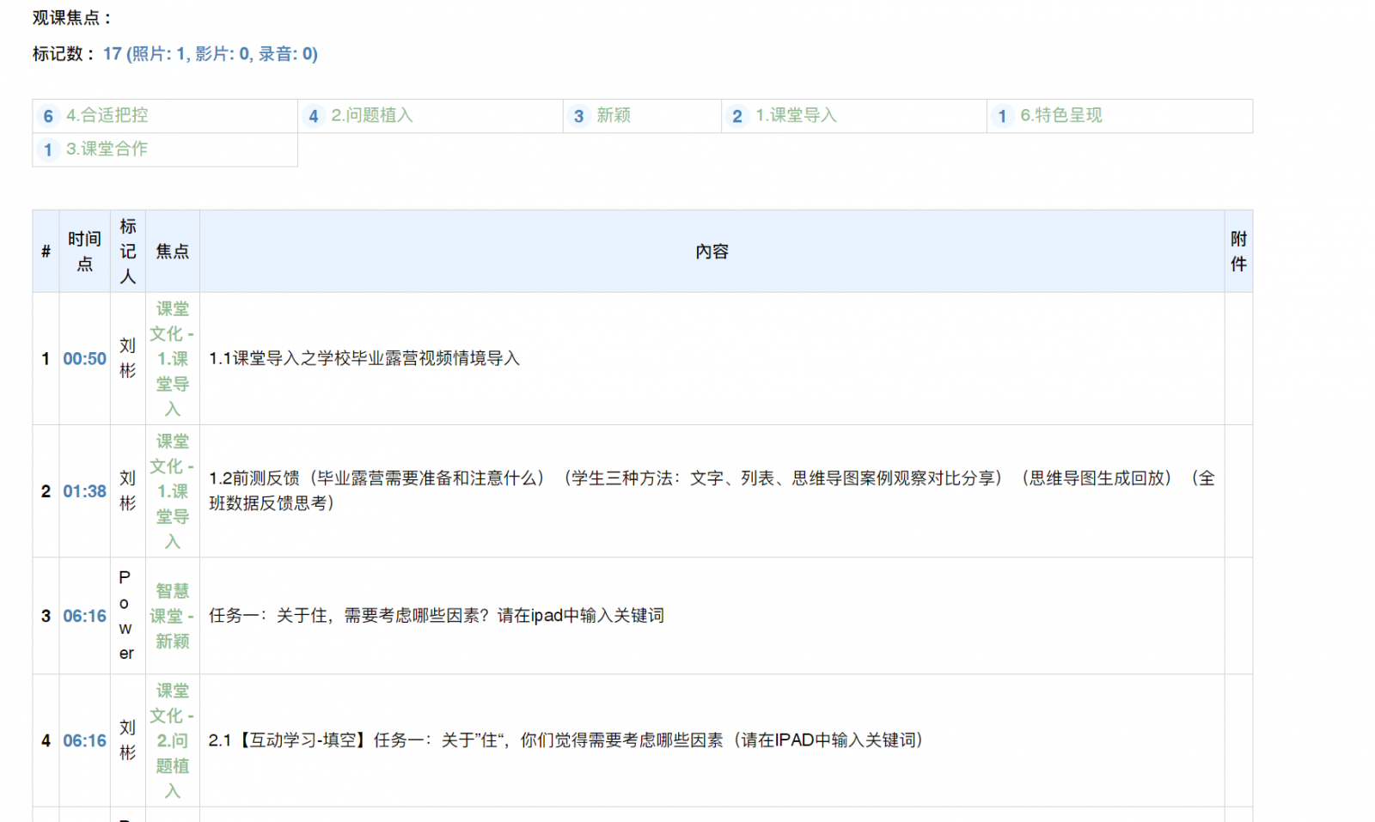Click the count badge 6 beside 4.合适把控

pos(48,116)
